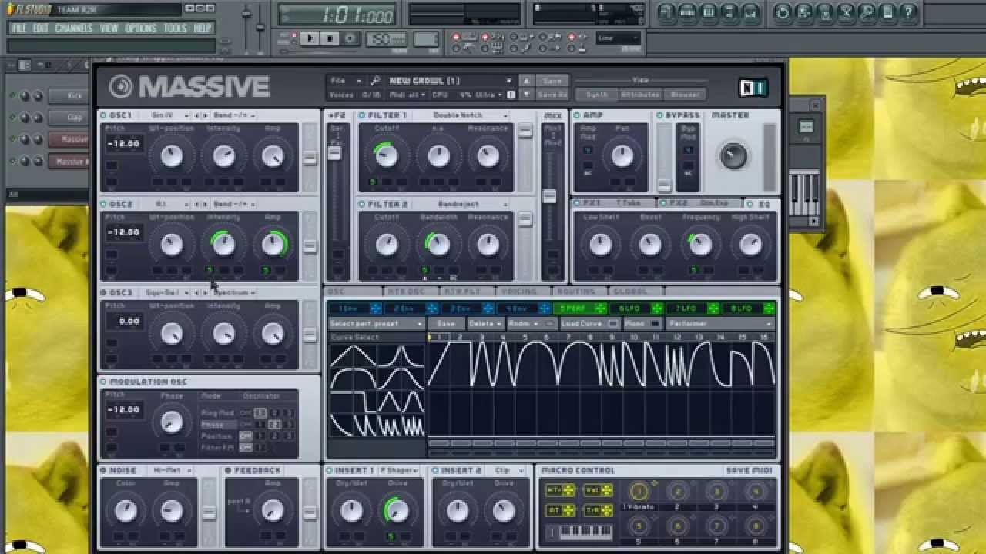The width and height of the screenshot is (986, 554).
Task: Click the KTr macro crosshair icon
Action: [x=569, y=490]
